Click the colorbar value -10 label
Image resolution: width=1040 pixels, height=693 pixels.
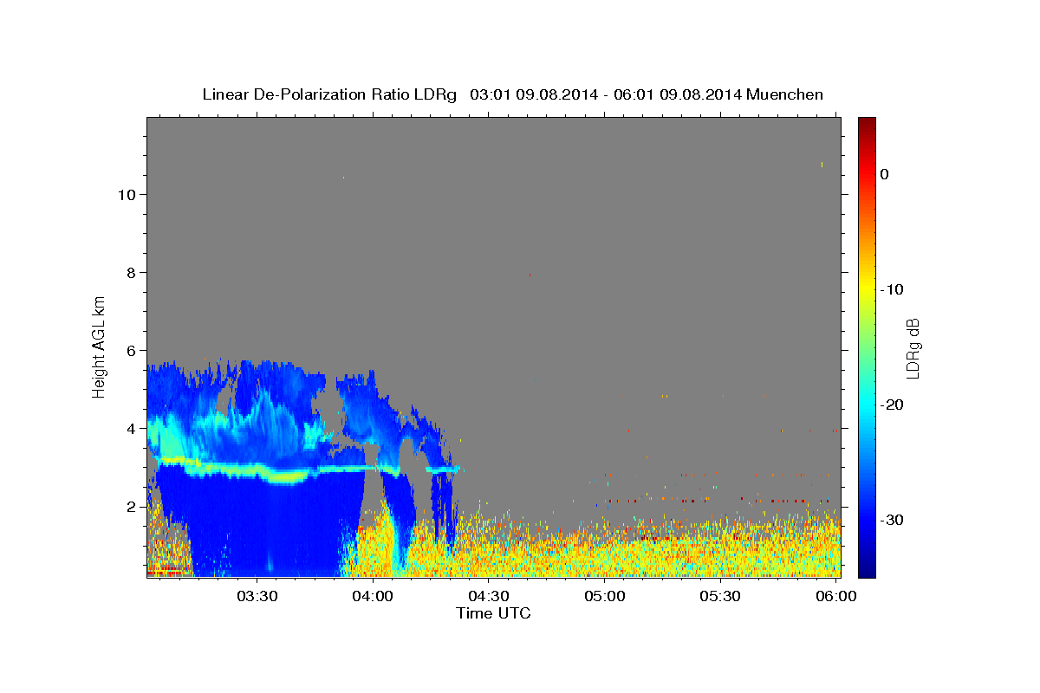tap(893, 289)
